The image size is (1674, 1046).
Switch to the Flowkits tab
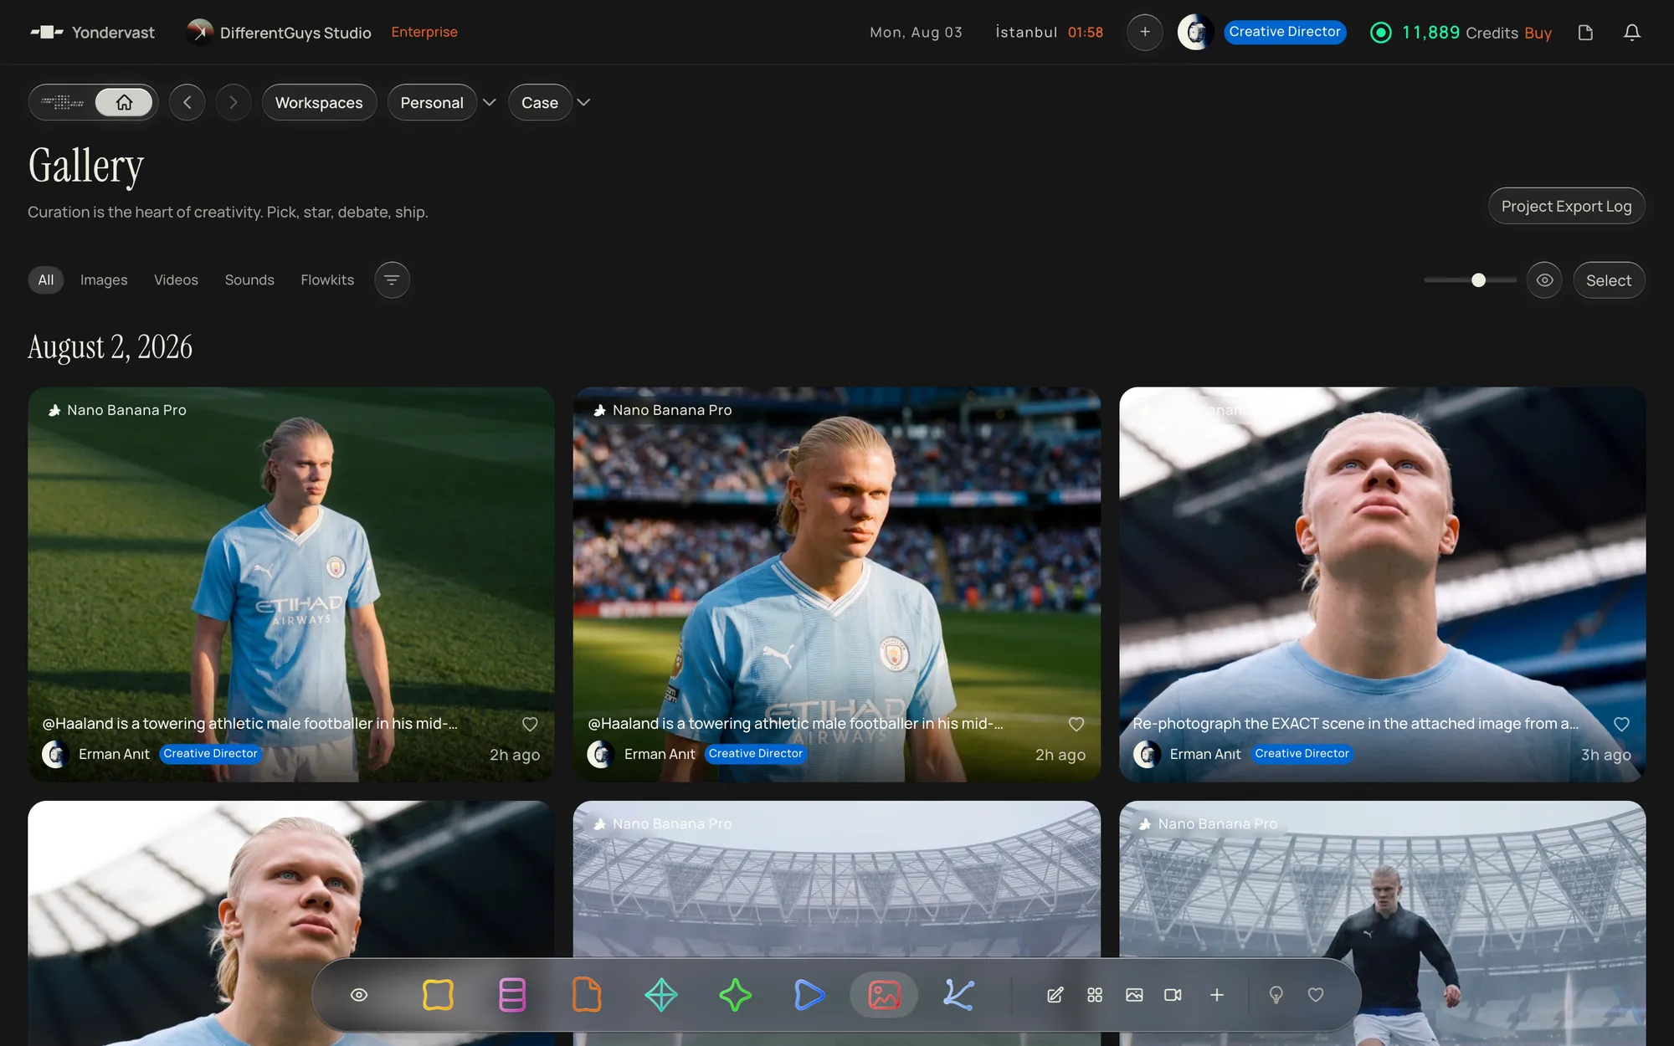(327, 279)
